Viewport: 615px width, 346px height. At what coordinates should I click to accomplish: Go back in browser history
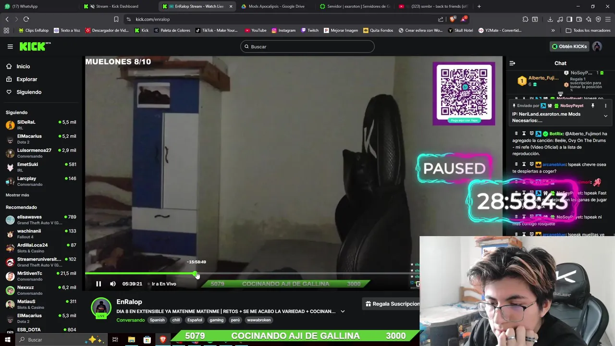[x=7, y=19]
